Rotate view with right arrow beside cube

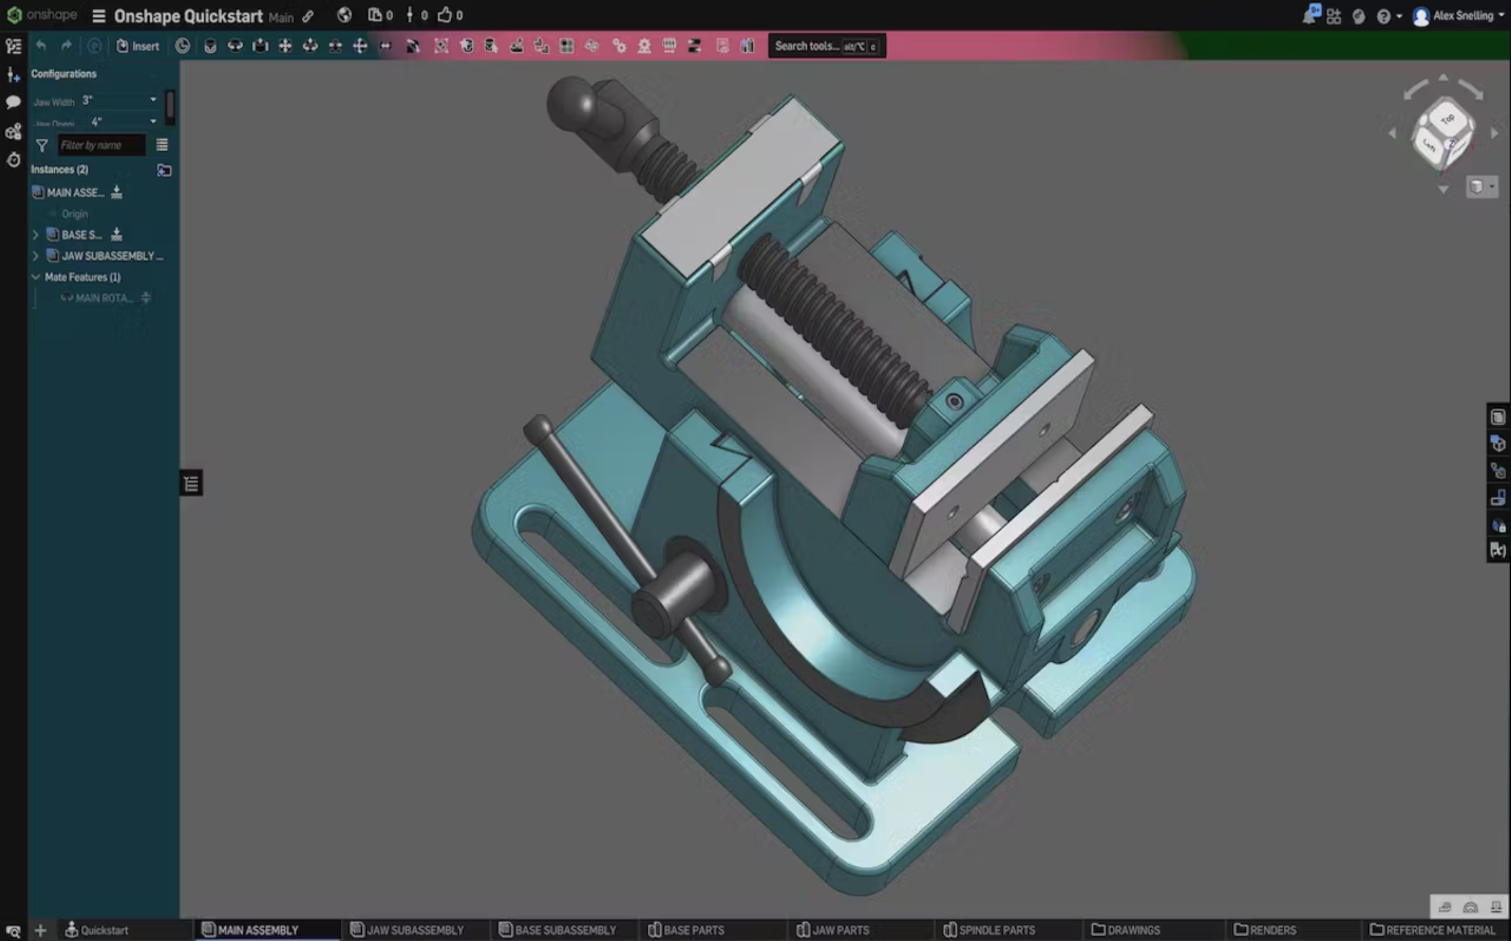click(1495, 133)
